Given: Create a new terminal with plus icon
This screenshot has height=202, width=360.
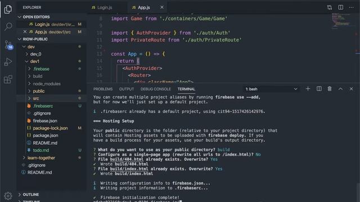Looking at the screenshot, I should click(x=308, y=89).
